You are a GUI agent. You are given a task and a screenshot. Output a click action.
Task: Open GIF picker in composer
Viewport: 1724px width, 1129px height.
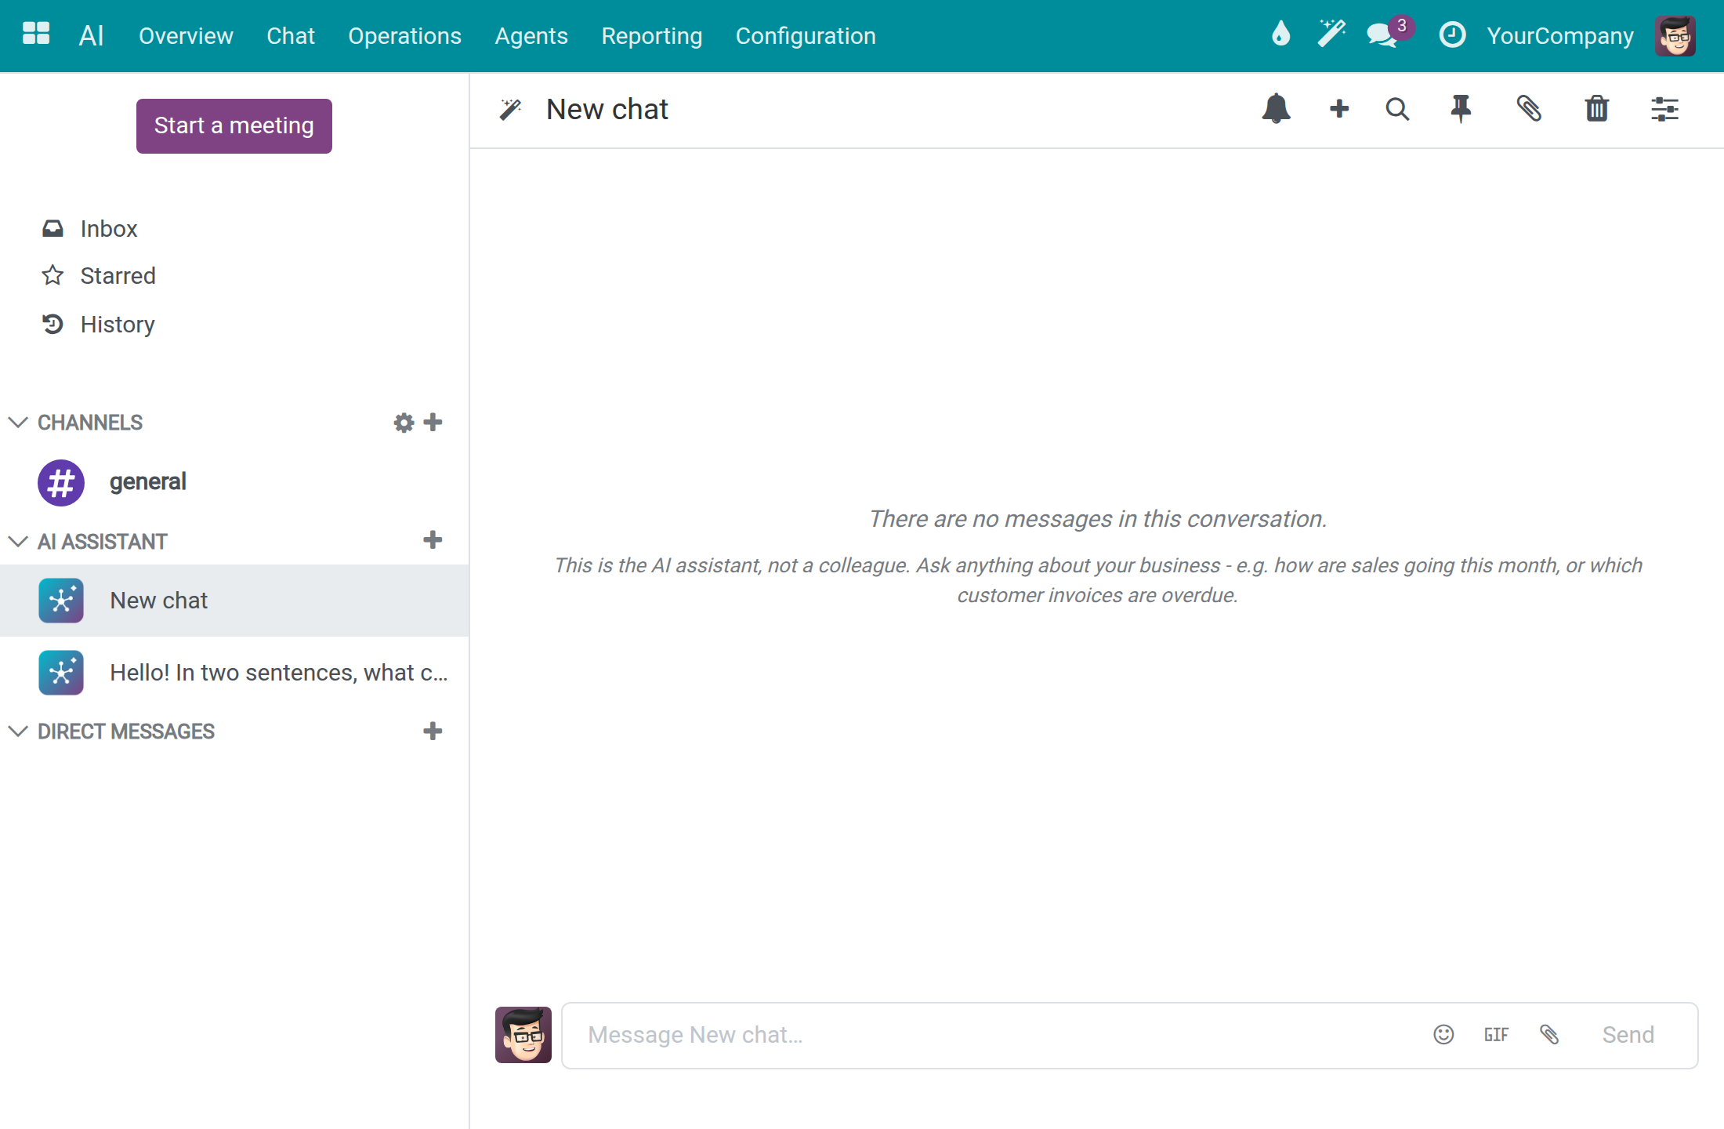click(1496, 1035)
